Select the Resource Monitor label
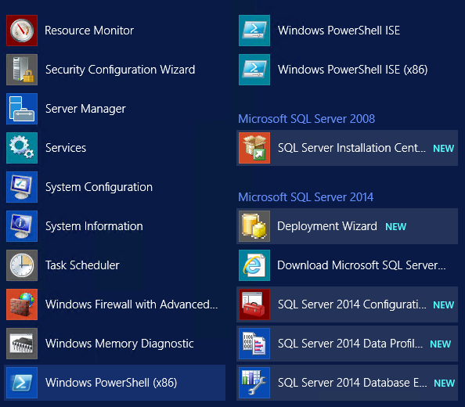This screenshot has width=465, height=407. [89, 31]
